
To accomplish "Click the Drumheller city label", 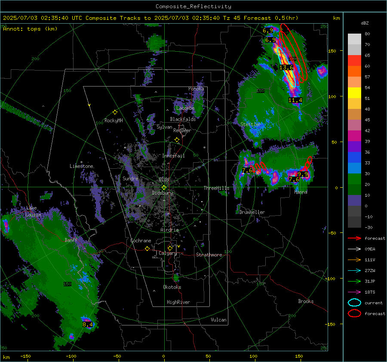I will coord(252,212).
